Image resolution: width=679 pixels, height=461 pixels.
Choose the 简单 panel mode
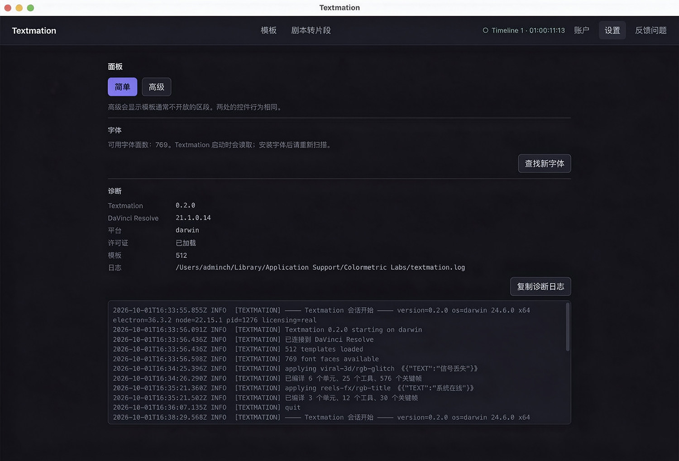coord(122,87)
